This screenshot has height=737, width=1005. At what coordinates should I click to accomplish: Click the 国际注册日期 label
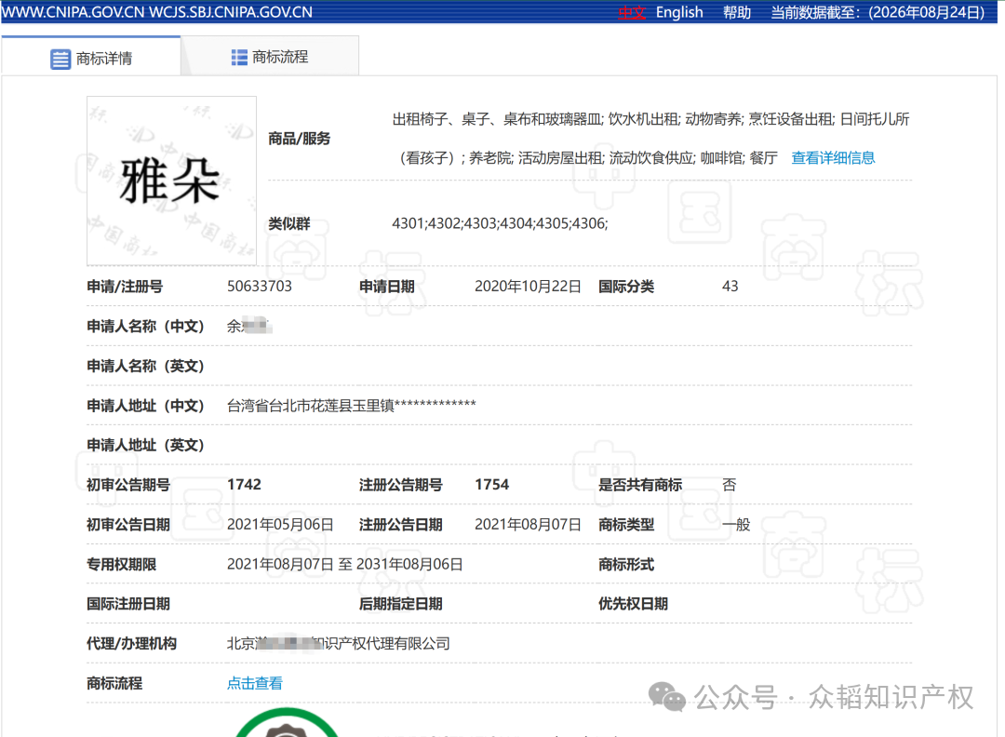coord(128,604)
